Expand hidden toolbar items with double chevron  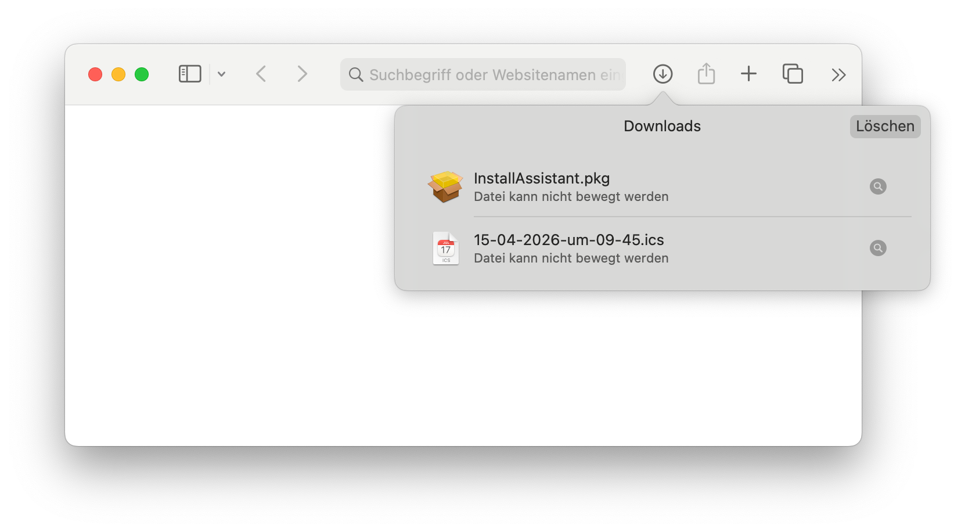838,74
